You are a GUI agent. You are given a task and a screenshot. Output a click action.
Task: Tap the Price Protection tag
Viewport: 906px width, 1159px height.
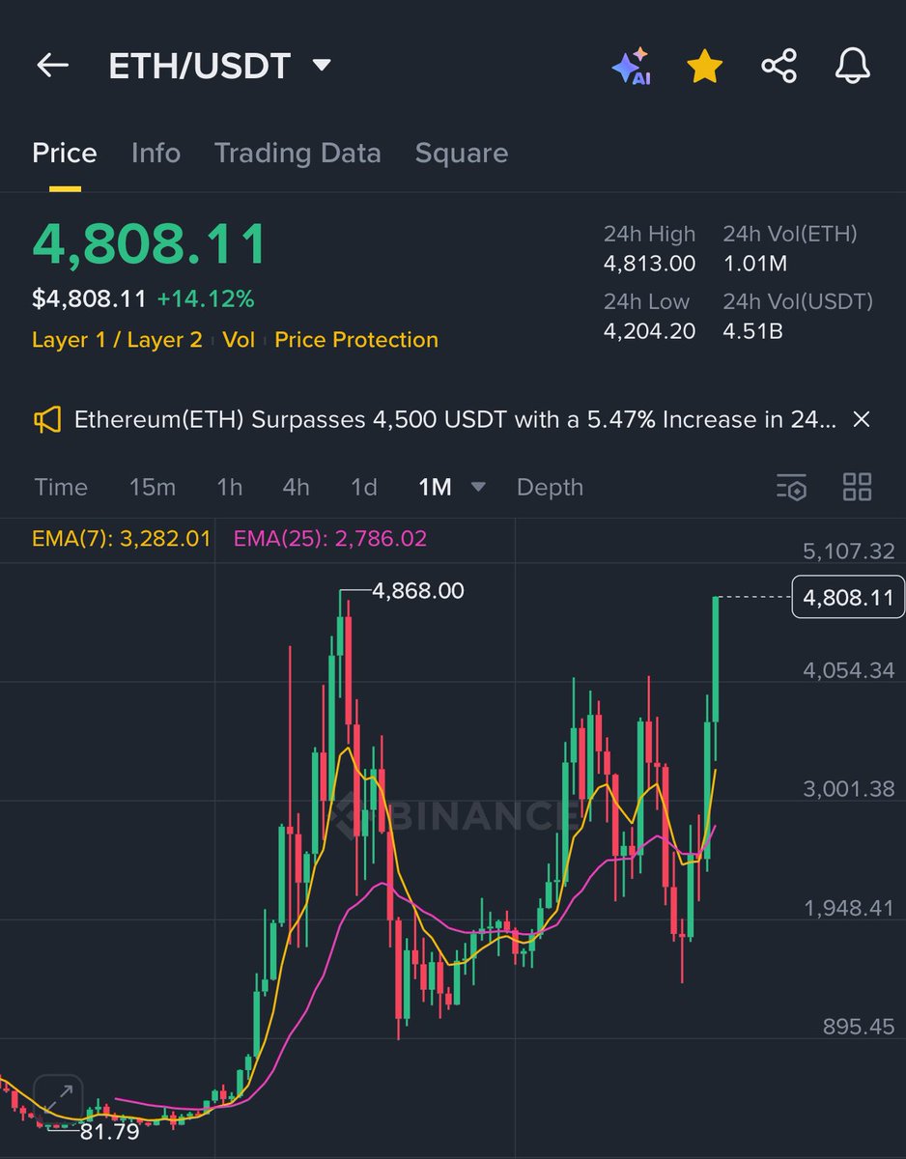click(x=356, y=340)
